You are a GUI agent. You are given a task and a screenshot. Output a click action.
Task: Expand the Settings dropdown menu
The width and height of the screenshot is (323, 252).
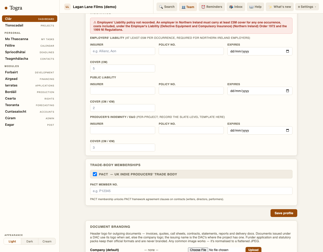coord(307,7)
